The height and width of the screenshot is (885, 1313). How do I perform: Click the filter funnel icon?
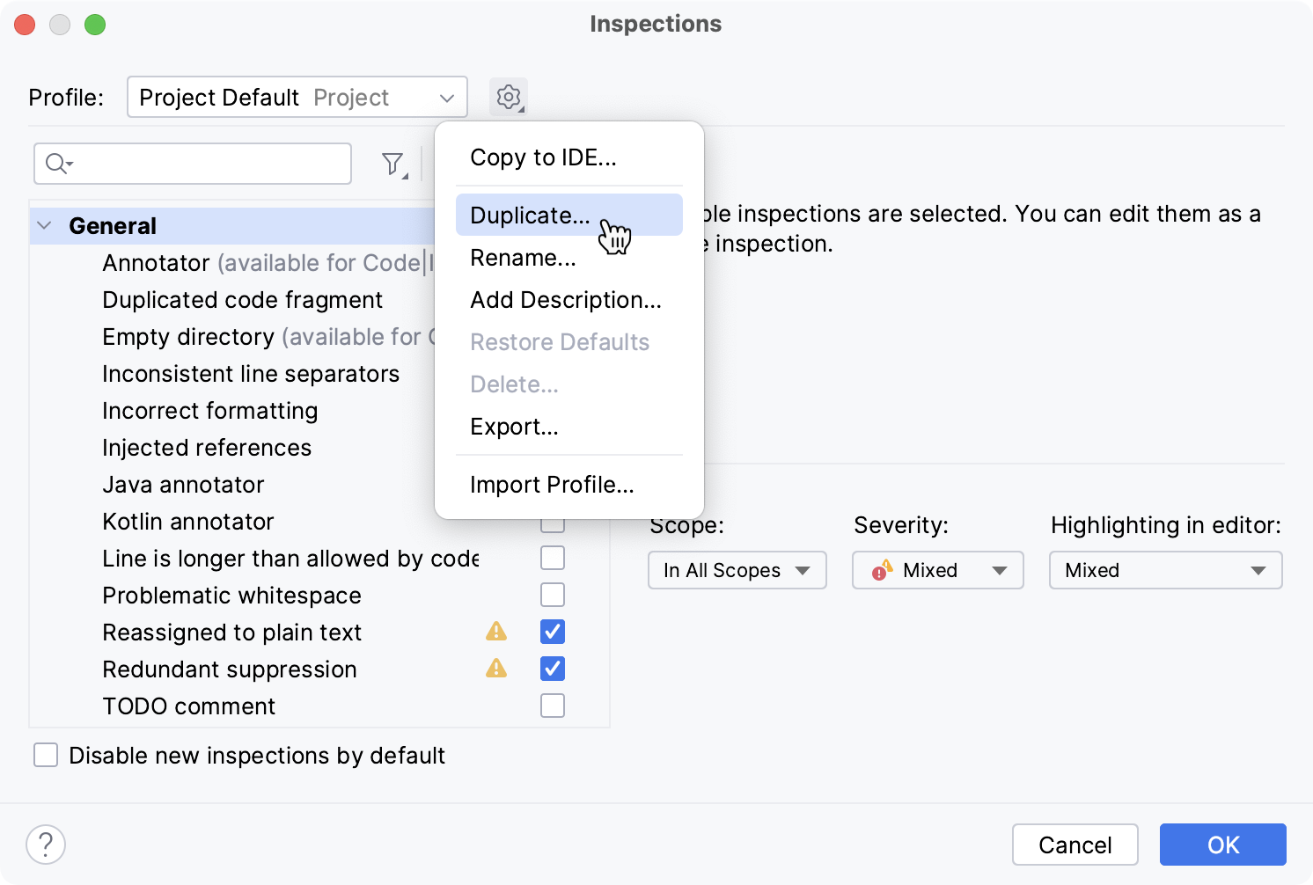point(393,164)
